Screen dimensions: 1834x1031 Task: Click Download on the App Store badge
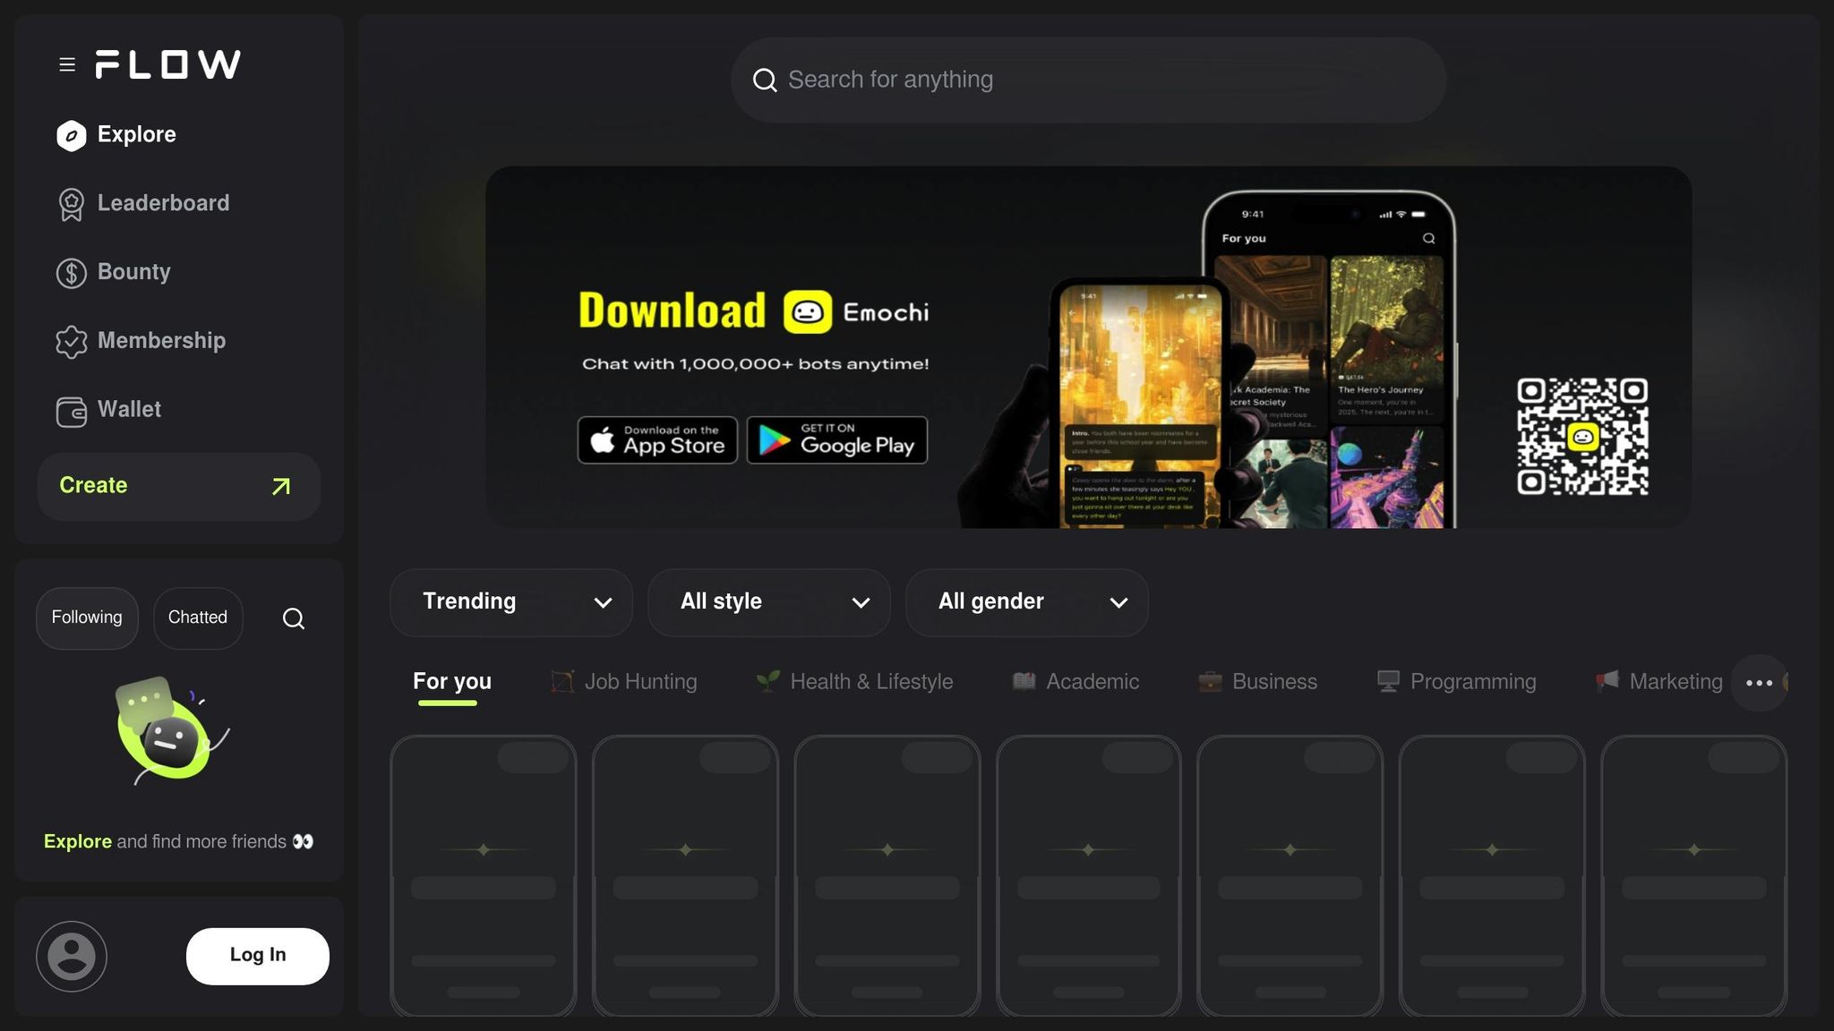tap(657, 440)
